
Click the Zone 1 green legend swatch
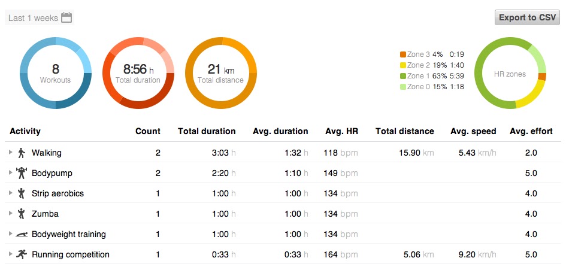click(403, 76)
